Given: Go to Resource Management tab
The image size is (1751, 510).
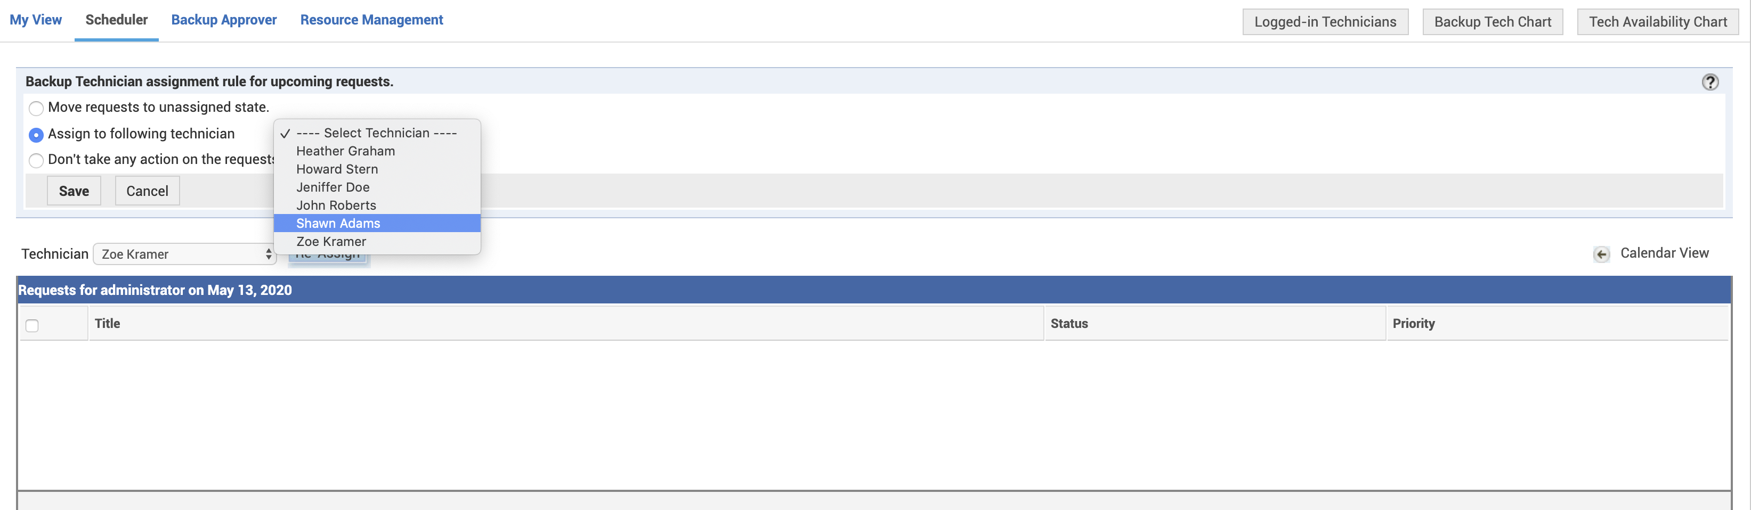Looking at the screenshot, I should coord(371,20).
